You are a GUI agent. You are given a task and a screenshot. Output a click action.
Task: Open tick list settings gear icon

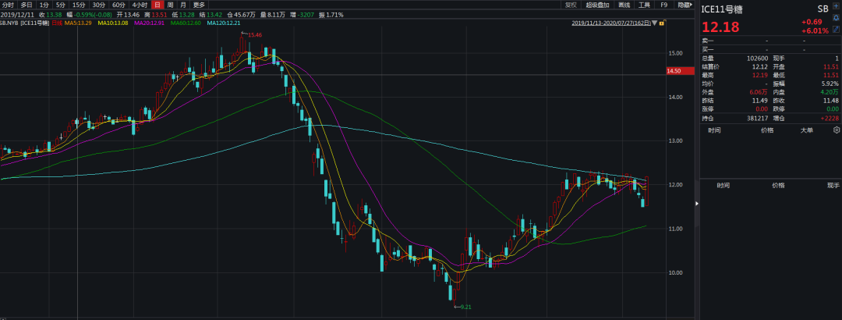coord(836,130)
